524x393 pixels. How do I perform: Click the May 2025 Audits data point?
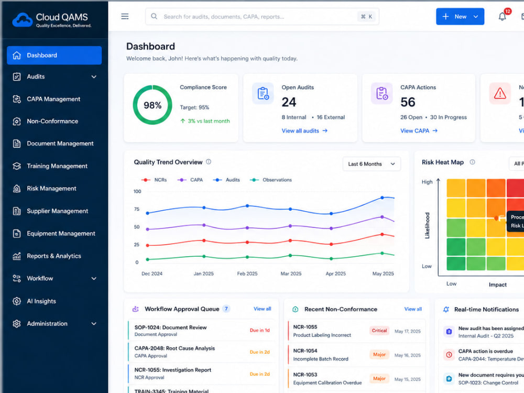383,198
